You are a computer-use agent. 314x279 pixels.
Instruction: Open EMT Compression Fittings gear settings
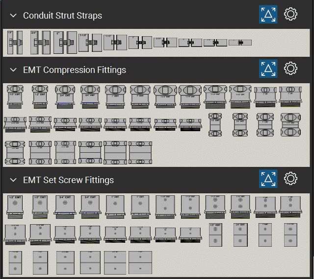point(291,69)
